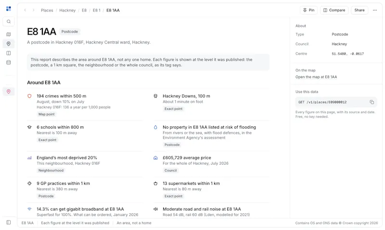Click the Exact point tag under supermarkets

[x=173, y=196]
